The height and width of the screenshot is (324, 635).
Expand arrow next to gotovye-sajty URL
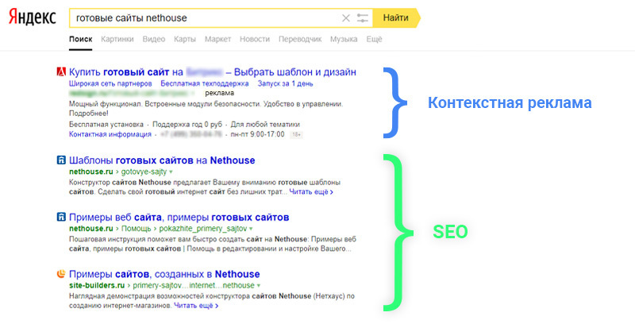click(x=171, y=172)
